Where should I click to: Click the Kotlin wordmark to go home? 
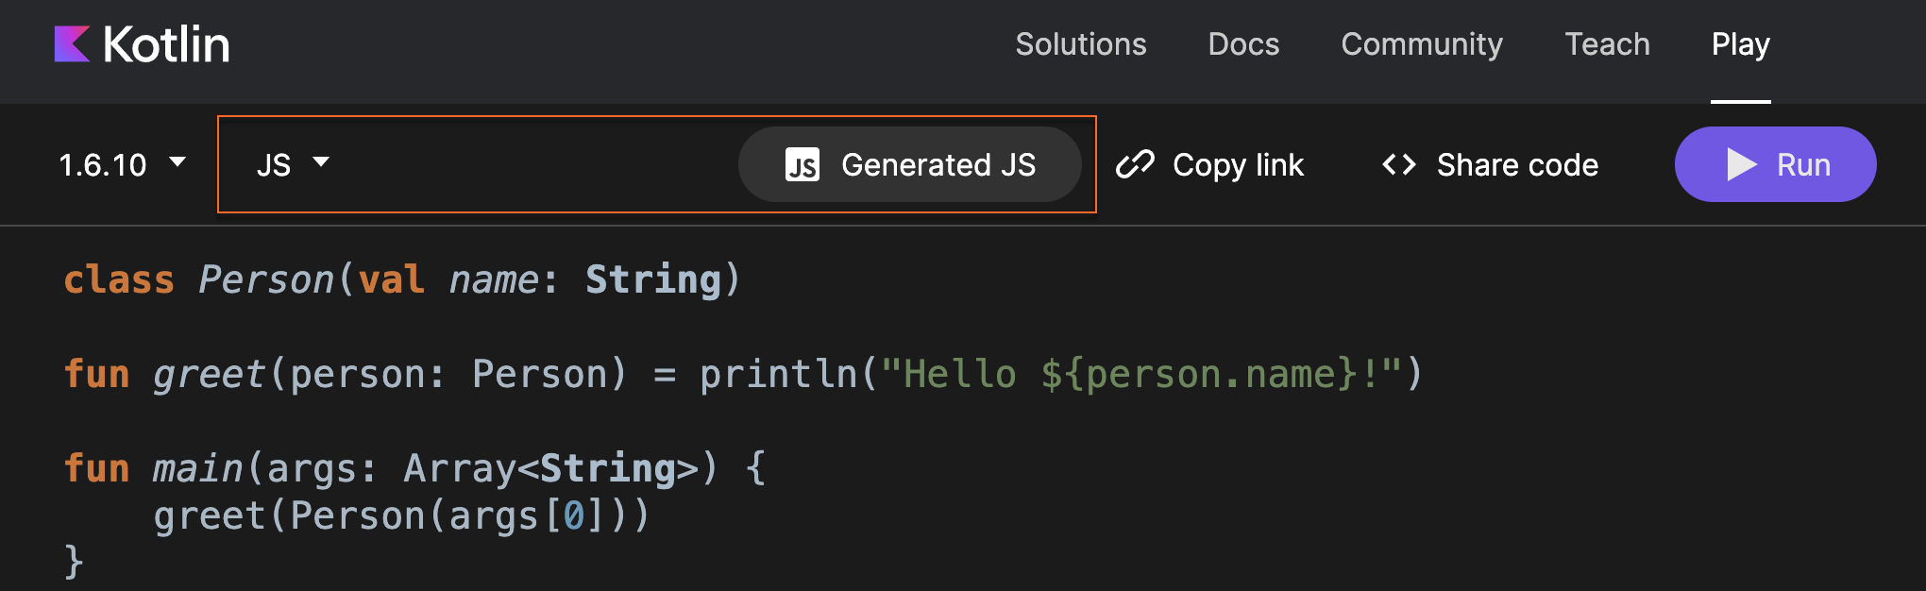click(x=166, y=44)
